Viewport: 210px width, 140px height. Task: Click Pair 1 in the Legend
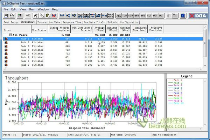tap(175, 80)
